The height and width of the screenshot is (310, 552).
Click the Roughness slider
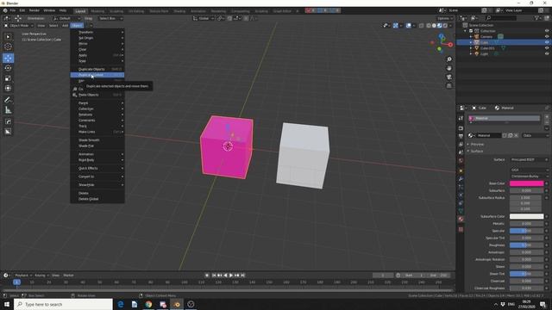[x=526, y=245]
